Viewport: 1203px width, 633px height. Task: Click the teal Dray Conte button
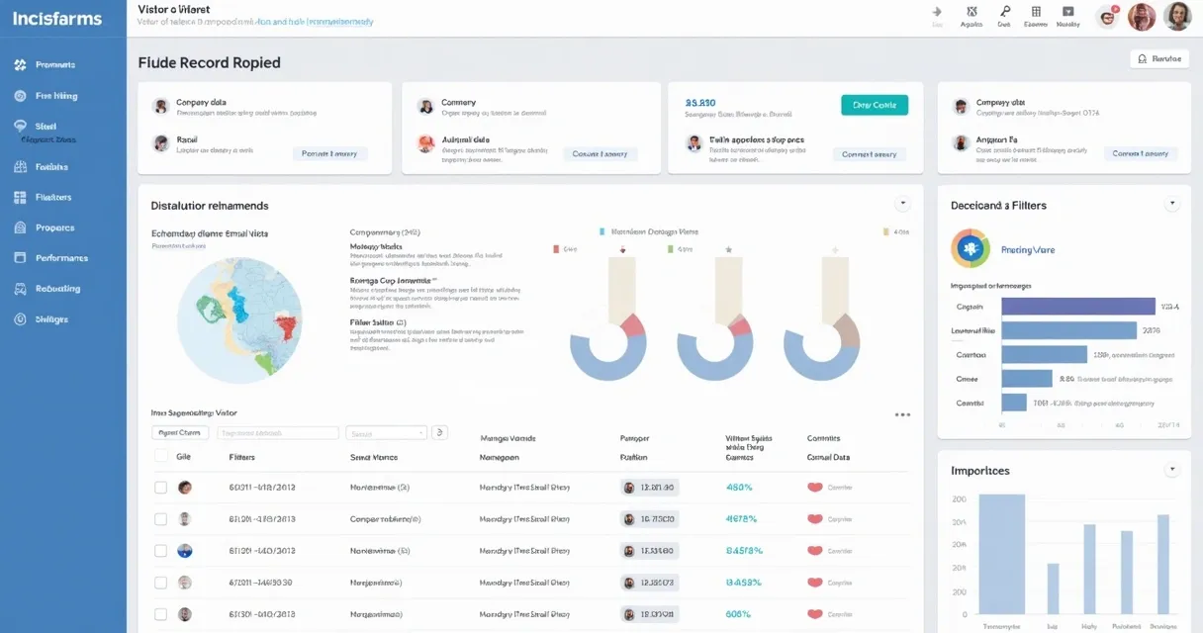(874, 105)
